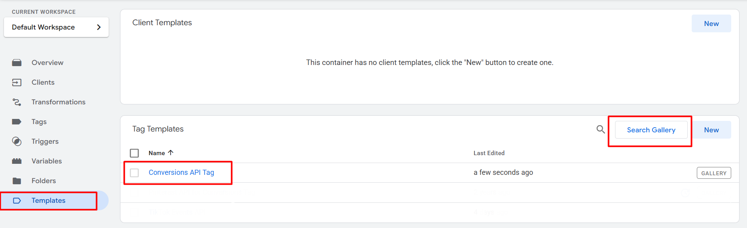Tick the Conversions API Tag checkbox
The height and width of the screenshot is (228, 747).
click(134, 172)
